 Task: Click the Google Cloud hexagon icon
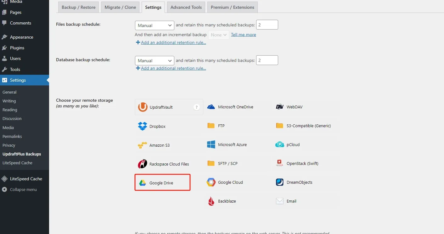(211, 182)
